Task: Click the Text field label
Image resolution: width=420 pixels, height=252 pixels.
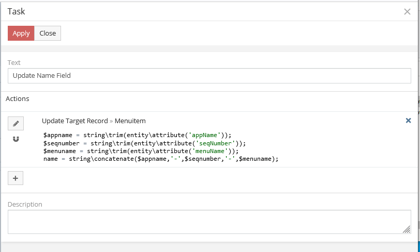Action: (x=14, y=62)
